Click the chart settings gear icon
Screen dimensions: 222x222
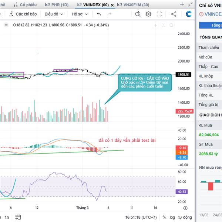point(148,14)
